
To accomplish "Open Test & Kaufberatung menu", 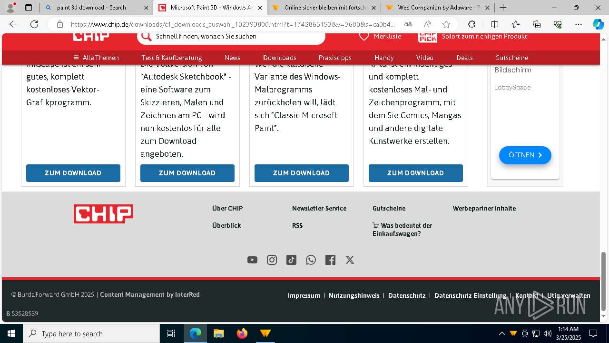I will tap(172, 58).
